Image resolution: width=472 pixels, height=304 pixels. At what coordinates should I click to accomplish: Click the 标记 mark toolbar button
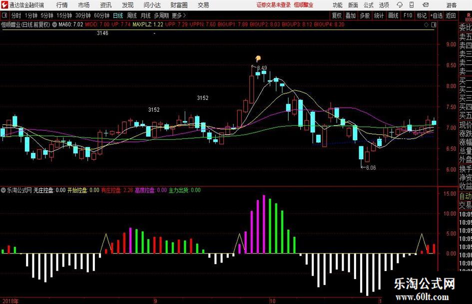tap(422, 15)
